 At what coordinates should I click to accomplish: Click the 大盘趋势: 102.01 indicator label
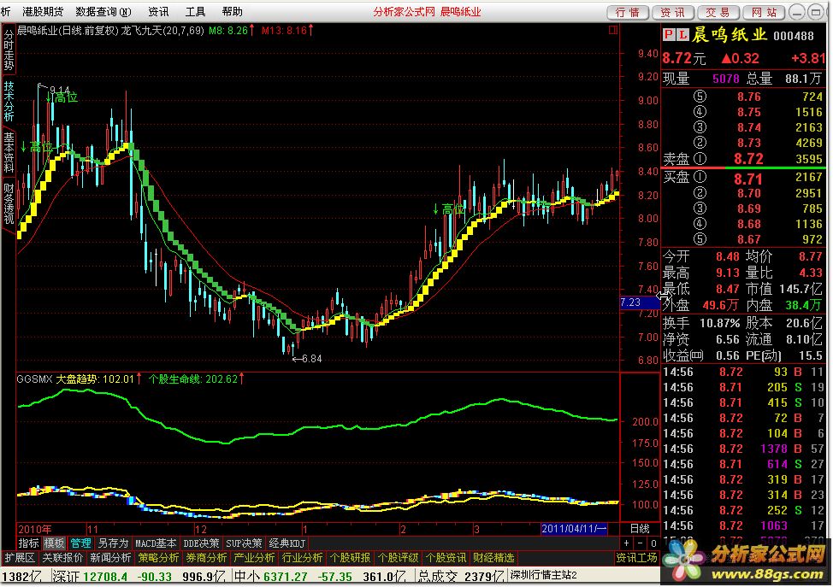click(x=95, y=379)
